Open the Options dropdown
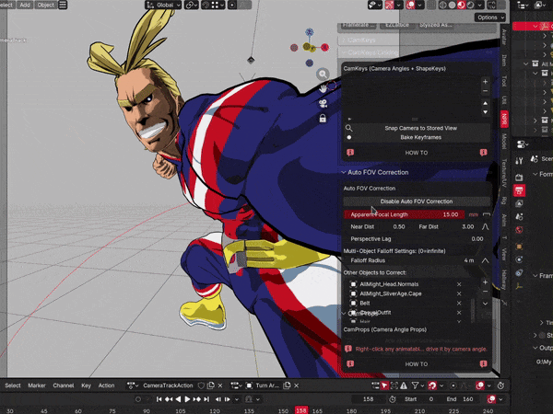553x414 pixels. point(490,17)
